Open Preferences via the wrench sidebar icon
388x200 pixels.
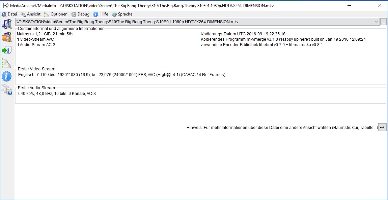tap(7, 63)
